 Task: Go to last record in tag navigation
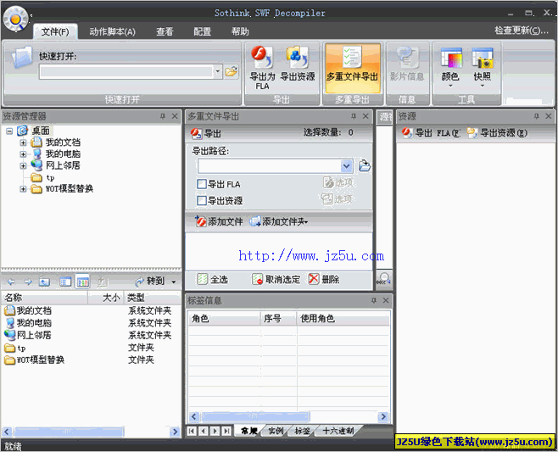226,431
